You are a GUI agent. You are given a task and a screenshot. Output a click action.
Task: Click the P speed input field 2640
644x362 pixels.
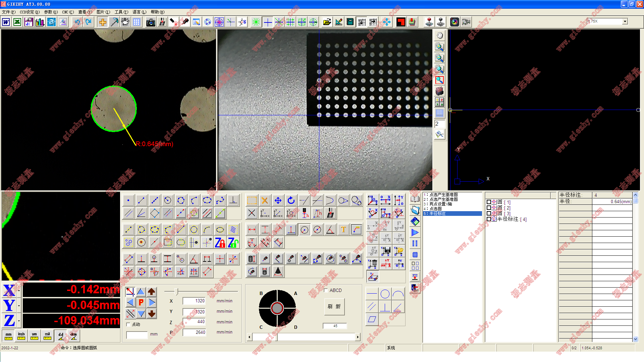click(x=194, y=333)
